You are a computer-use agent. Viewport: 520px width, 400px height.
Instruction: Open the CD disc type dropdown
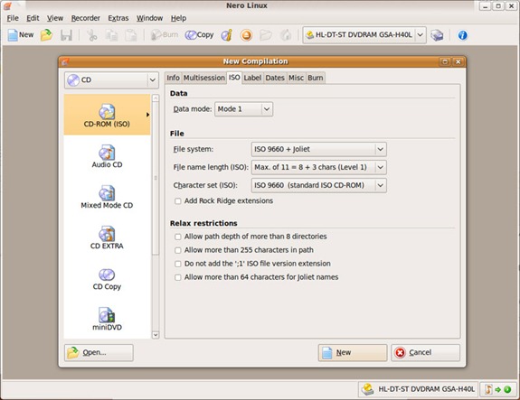111,80
